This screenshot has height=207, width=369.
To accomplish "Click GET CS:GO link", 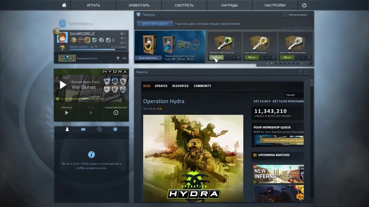I will (262, 101).
